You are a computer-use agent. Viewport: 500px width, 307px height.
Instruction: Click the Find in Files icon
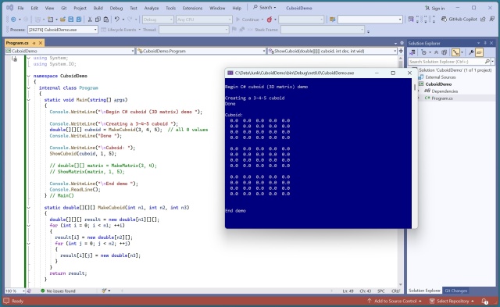click(332, 20)
